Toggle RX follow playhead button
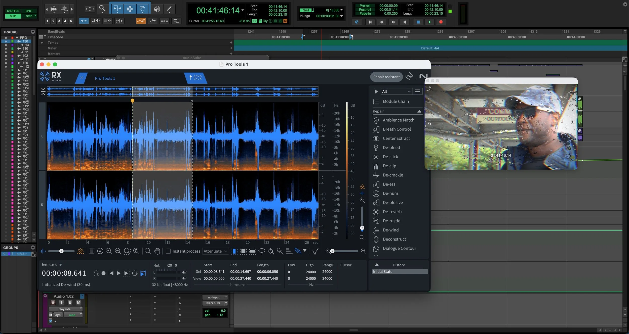Screen dimensions: 629x334 [143, 273]
